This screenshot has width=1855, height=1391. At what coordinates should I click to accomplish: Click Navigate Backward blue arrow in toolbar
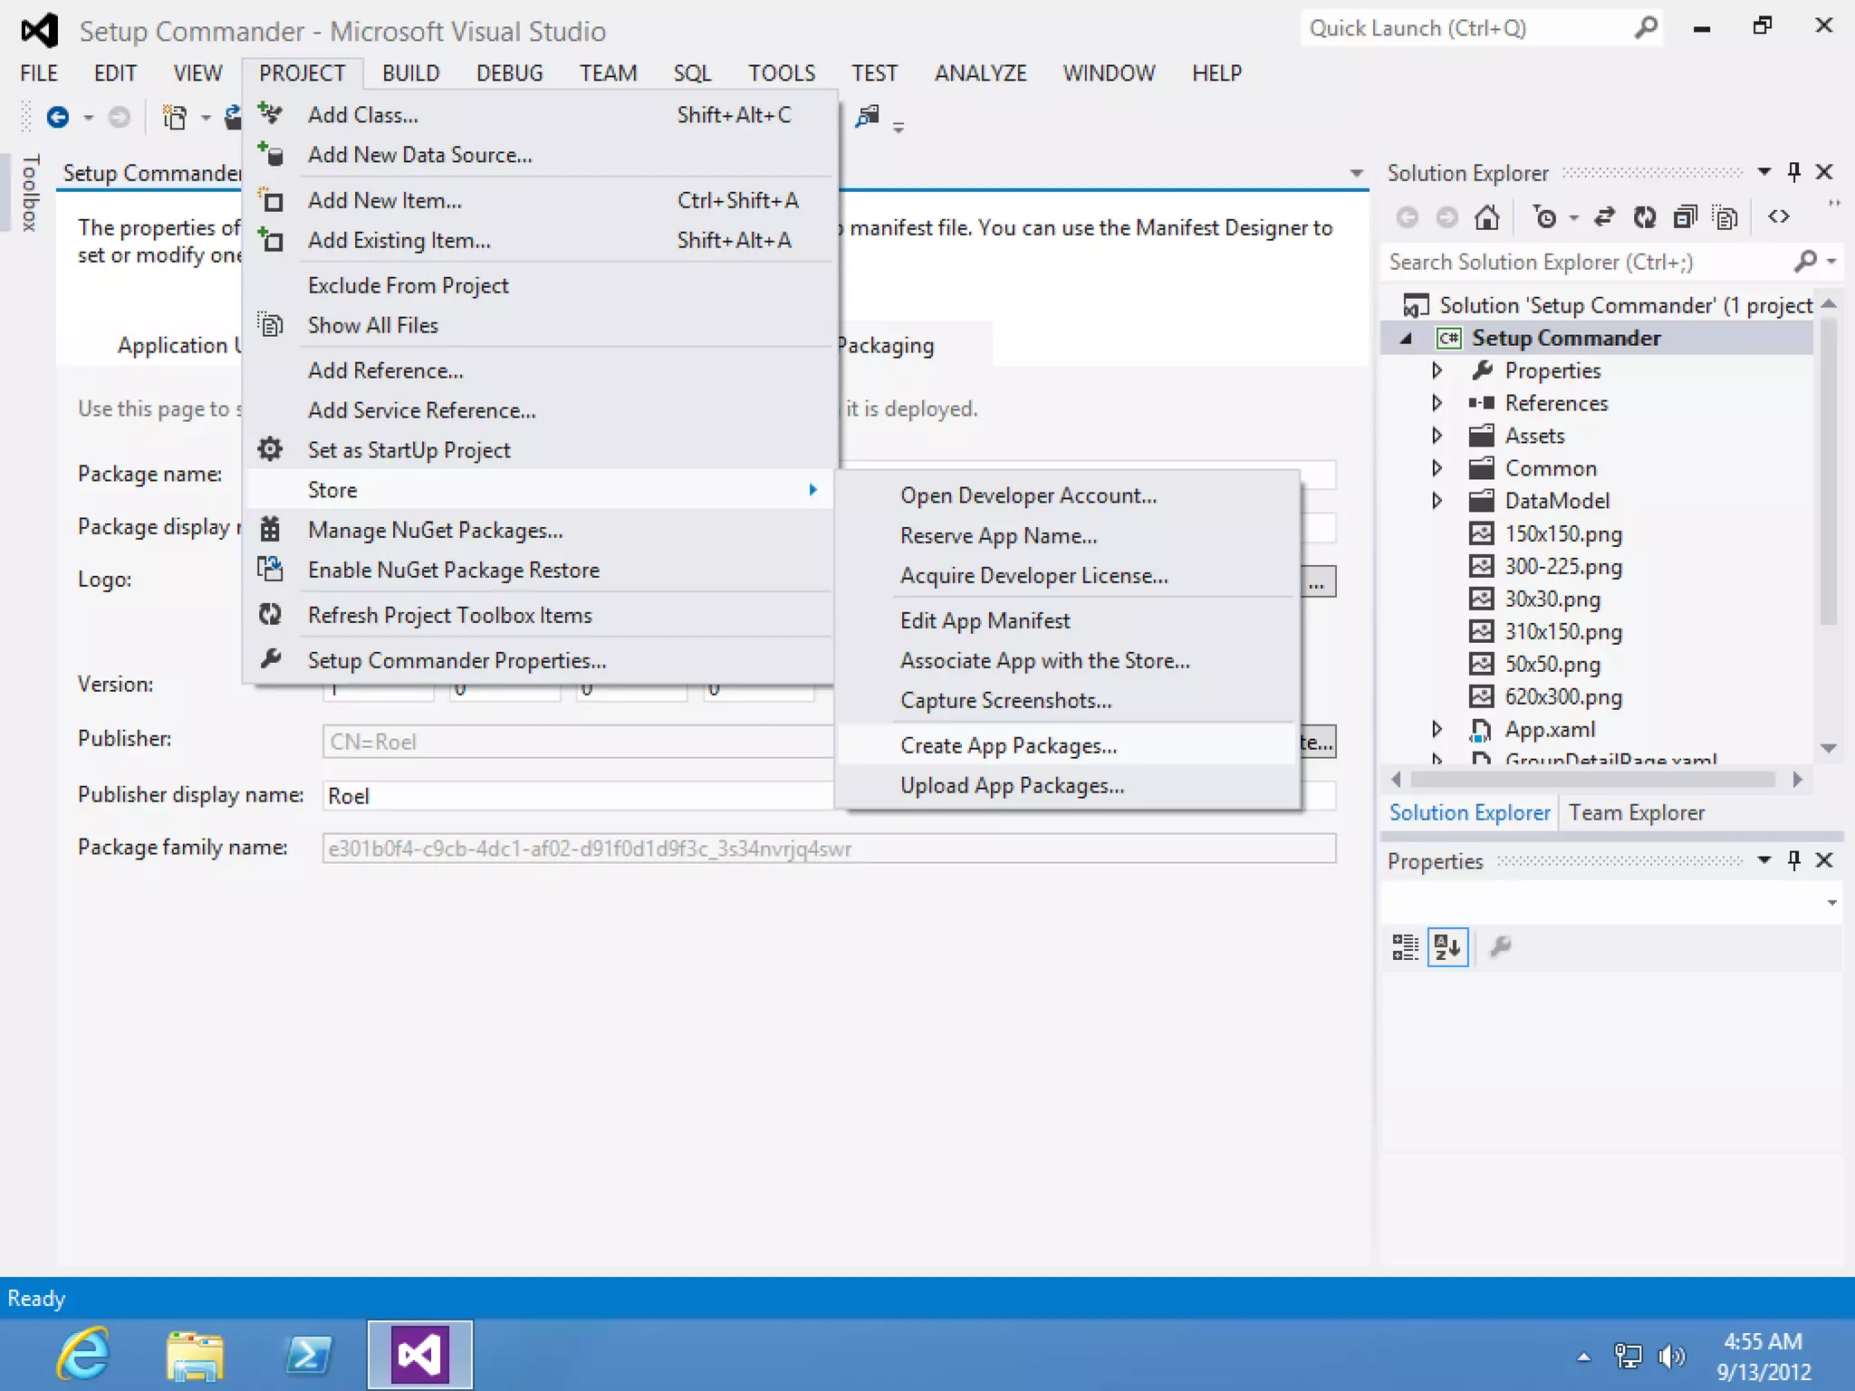(58, 117)
